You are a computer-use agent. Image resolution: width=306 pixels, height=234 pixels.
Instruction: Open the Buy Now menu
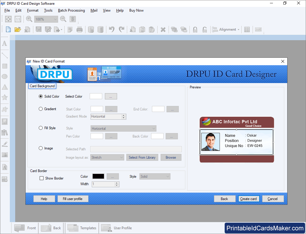click(136, 10)
